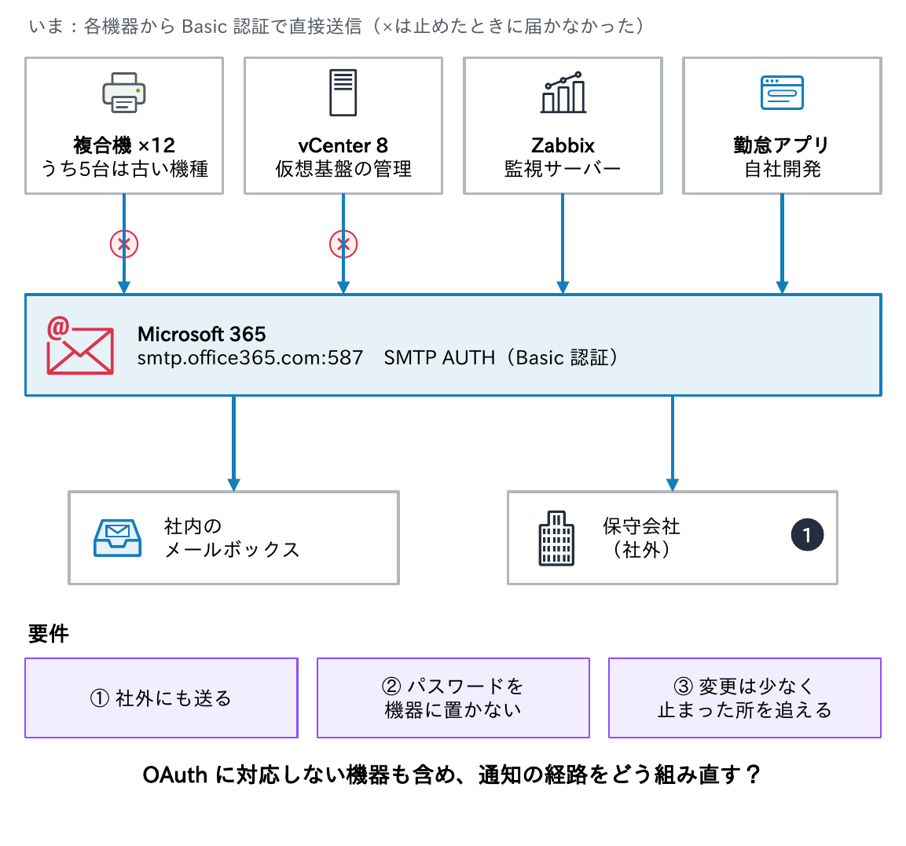Click the inbox tray icon beside 社内のメールボックス

[117, 537]
